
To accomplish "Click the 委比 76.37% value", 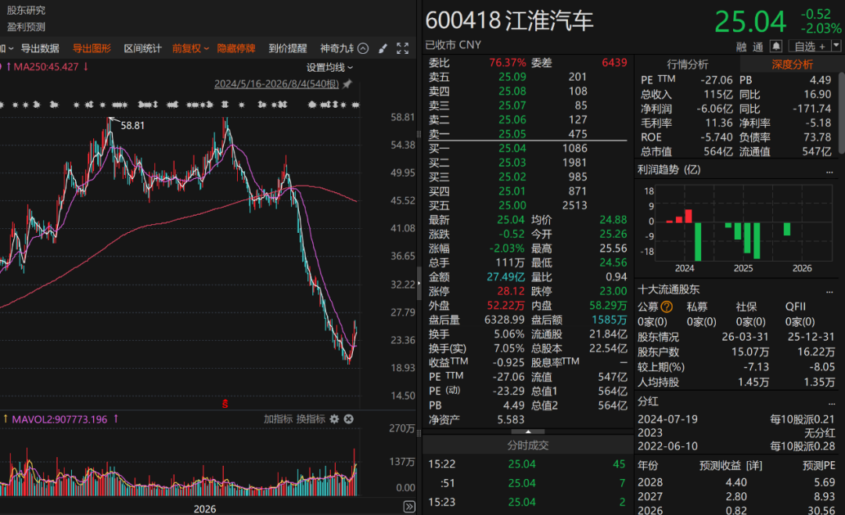I will pyautogui.click(x=507, y=63).
